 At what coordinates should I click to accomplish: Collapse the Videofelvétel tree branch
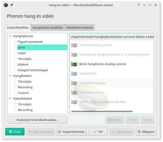coord(10,98)
